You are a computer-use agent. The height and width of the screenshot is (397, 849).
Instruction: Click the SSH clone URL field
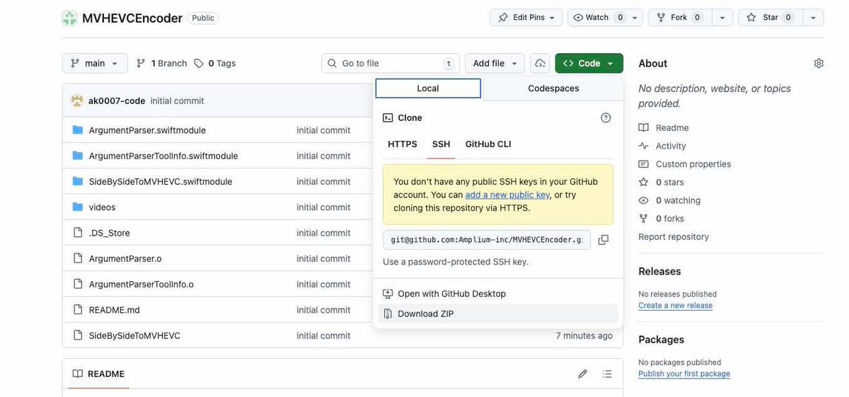[487, 240]
